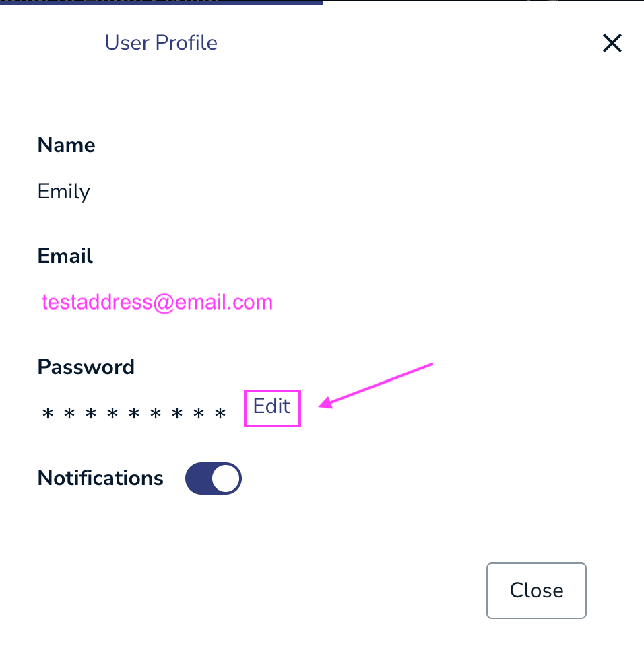Click the dark blue bar at the top edge
644x654 pixels.
tap(162, 2)
